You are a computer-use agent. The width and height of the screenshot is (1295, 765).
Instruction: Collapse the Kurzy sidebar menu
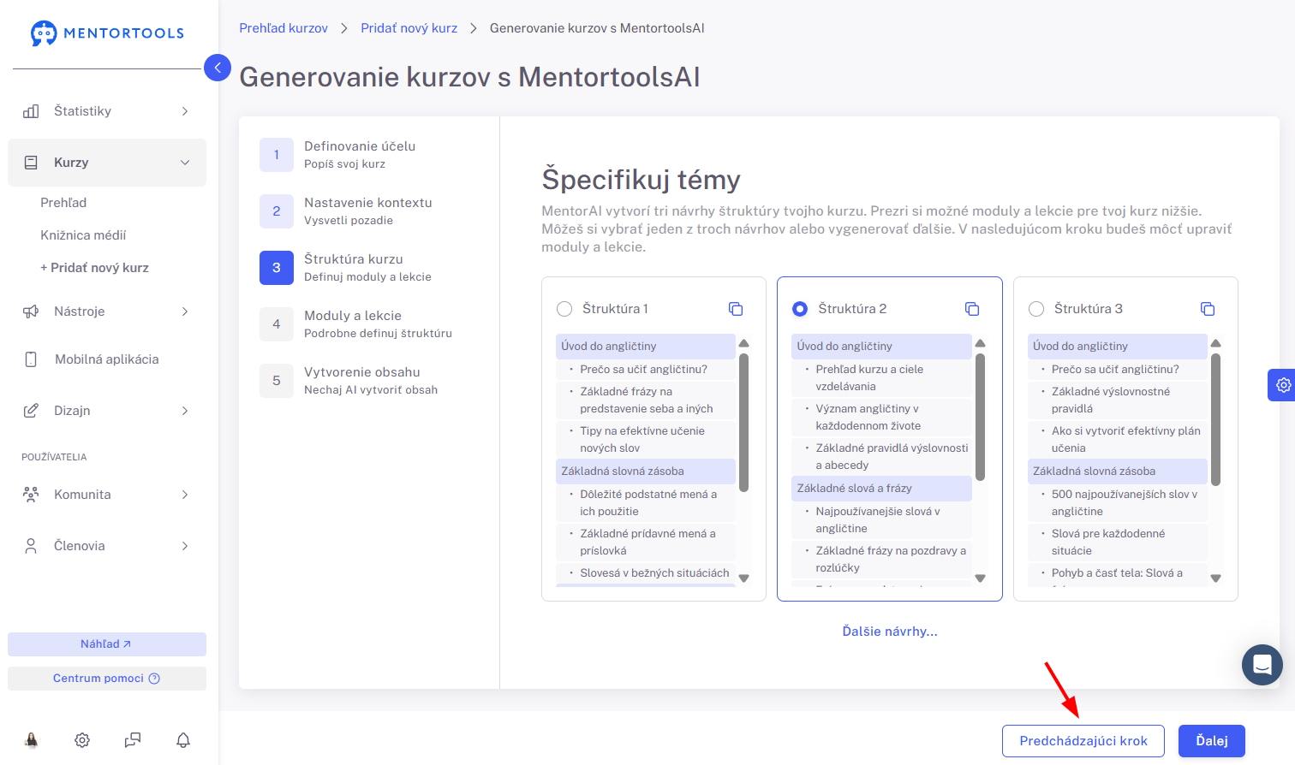107,163
